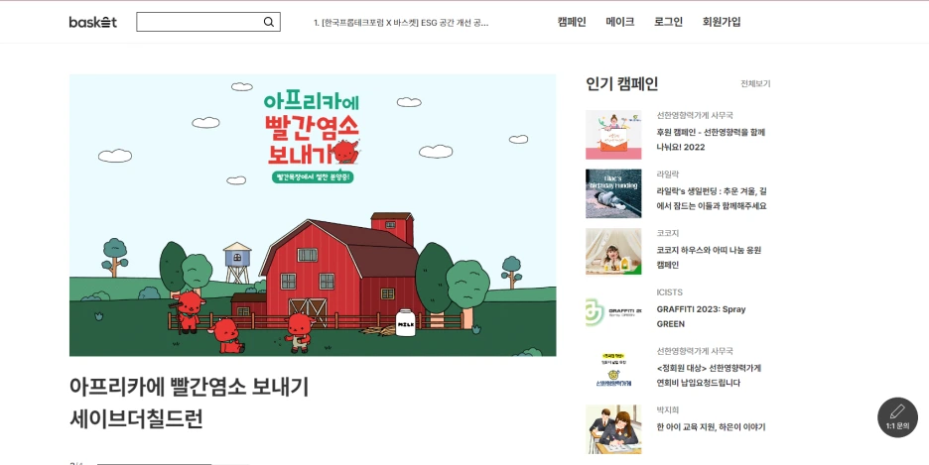Select the 코코지 하우스 campaign thumbnail
The height and width of the screenshot is (465, 929).
(613, 252)
